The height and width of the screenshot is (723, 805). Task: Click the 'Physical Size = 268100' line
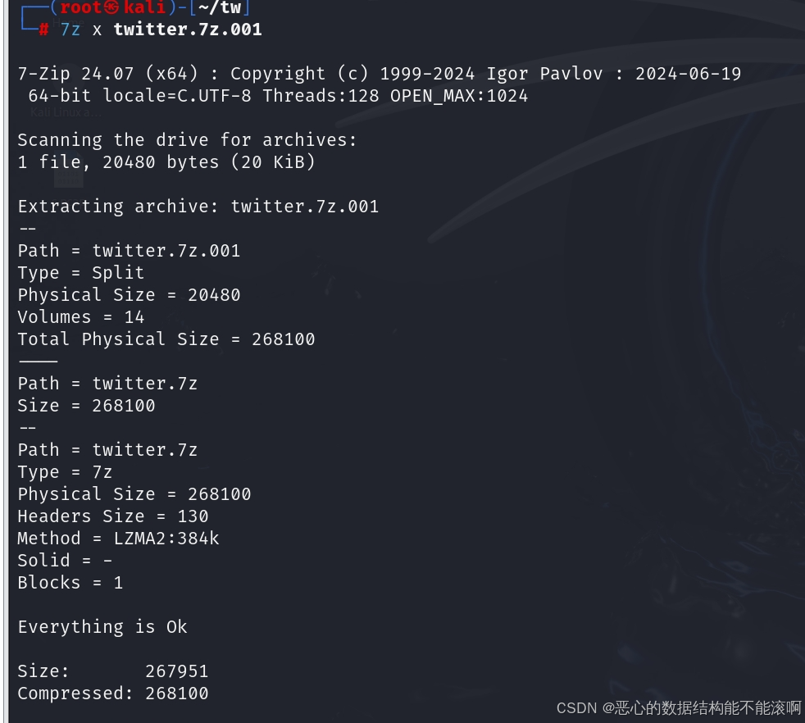[x=134, y=494]
